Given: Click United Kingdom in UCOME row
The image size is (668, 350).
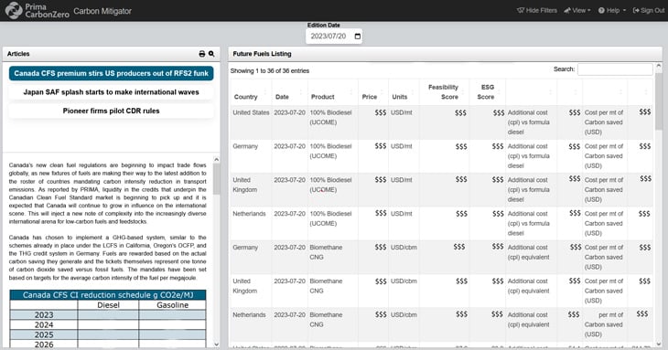Looking at the screenshot, I should (x=245, y=185).
